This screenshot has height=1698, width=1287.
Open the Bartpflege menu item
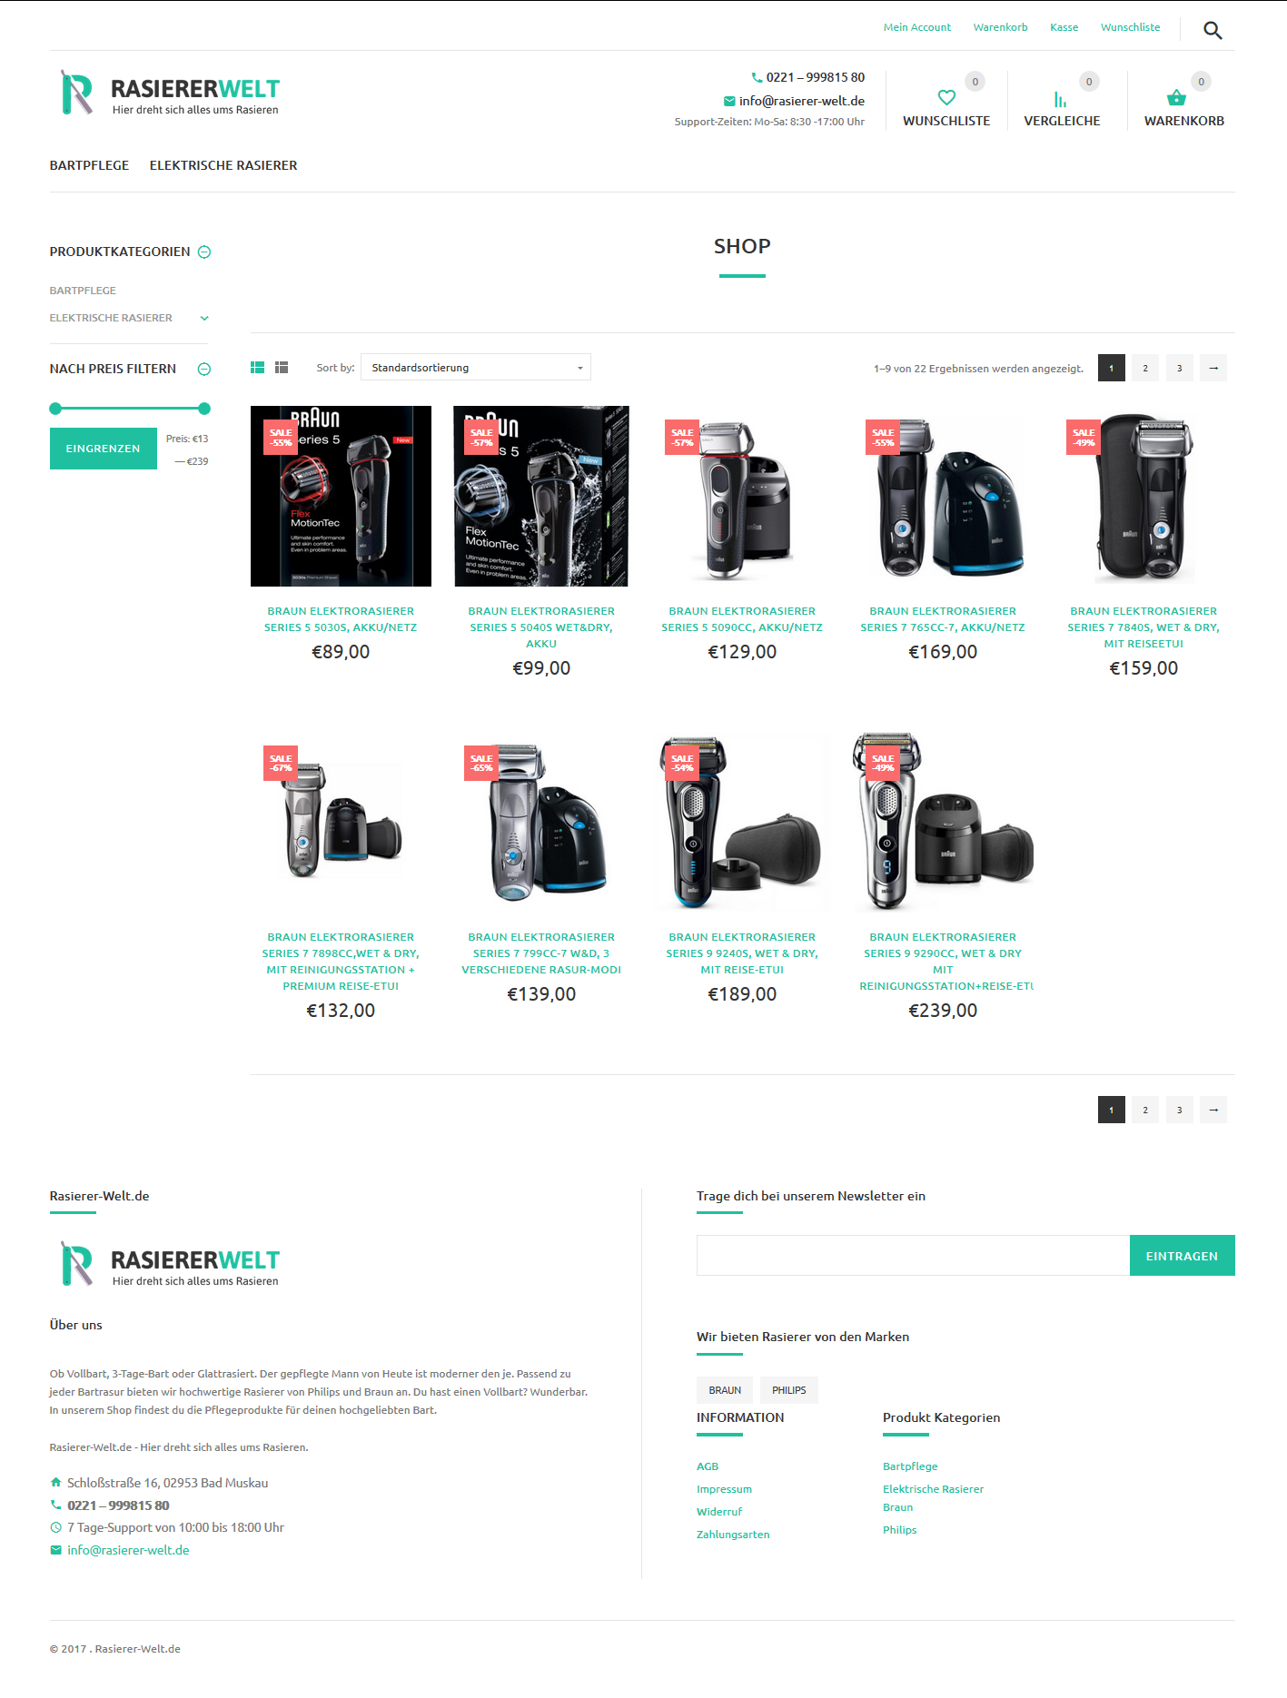click(89, 165)
